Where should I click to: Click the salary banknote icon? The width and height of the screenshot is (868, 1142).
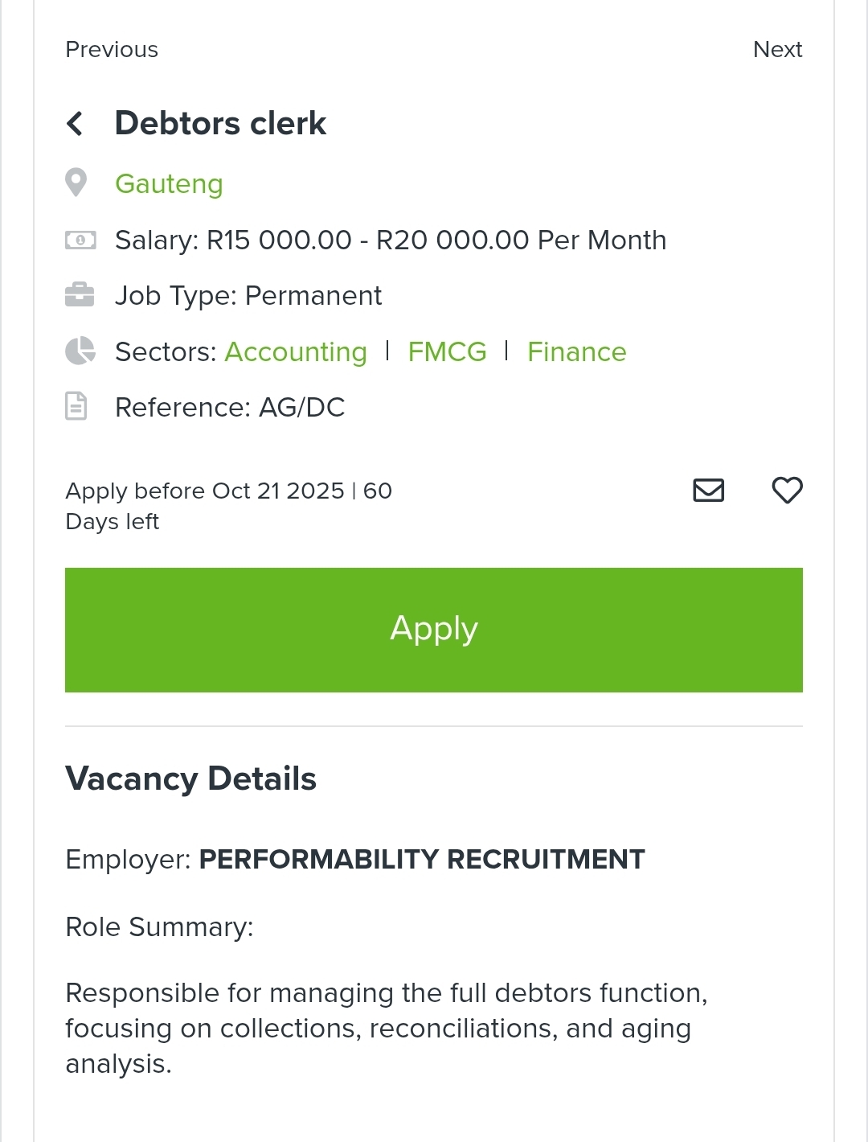pyautogui.click(x=80, y=240)
